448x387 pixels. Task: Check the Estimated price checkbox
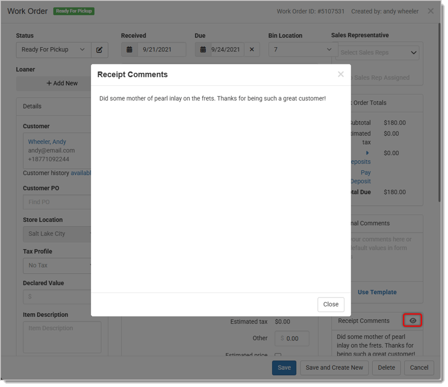coord(278,356)
